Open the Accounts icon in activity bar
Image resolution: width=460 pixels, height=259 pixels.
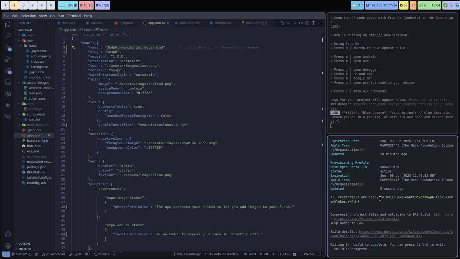[x=8, y=235]
